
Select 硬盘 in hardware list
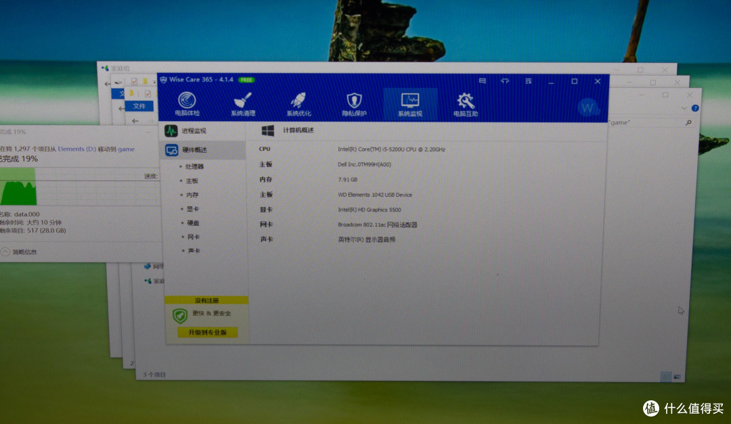[194, 223]
